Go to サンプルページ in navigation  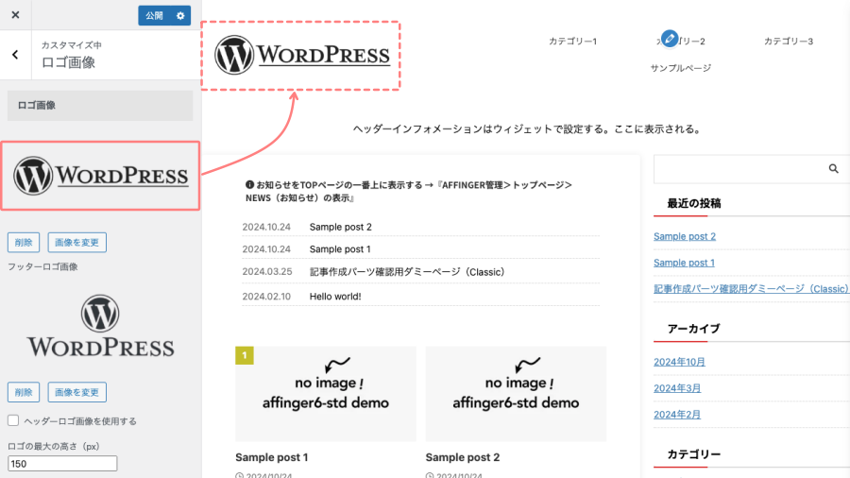click(680, 68)
